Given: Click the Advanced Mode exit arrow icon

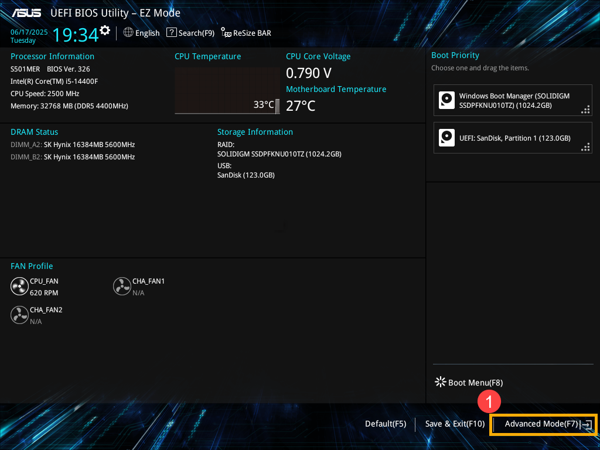Looking at the screenshot, I should pyautogui.click(x=587, y=424).
